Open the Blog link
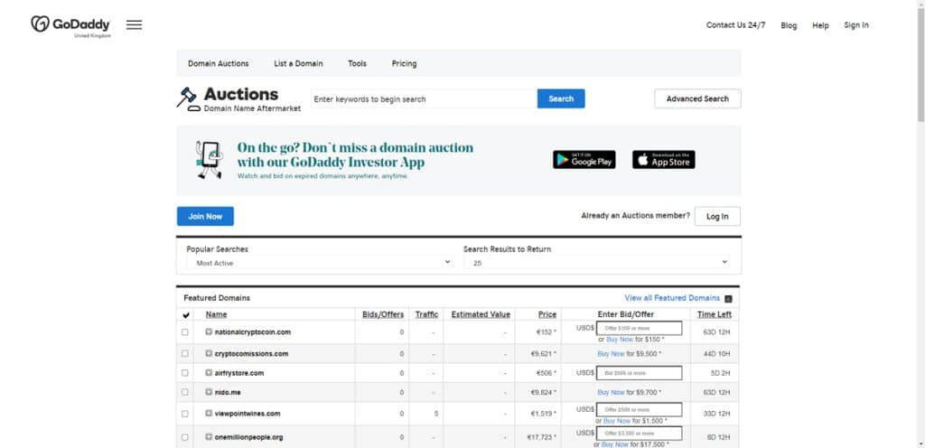The width and height of the screenshot is (925, 448). 789,25
